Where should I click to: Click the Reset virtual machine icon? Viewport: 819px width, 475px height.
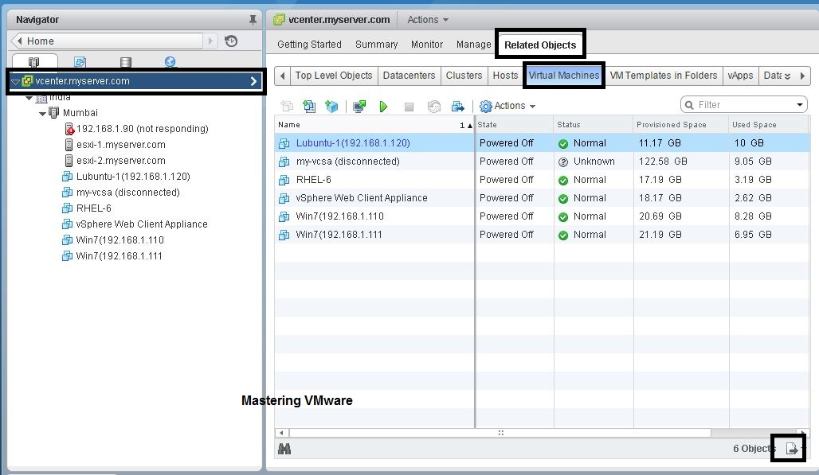[433, 106]
